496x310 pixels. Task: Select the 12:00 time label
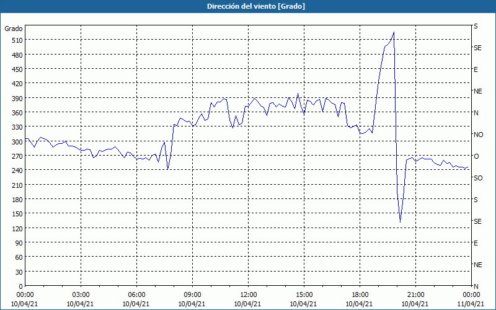coord(249,295)
